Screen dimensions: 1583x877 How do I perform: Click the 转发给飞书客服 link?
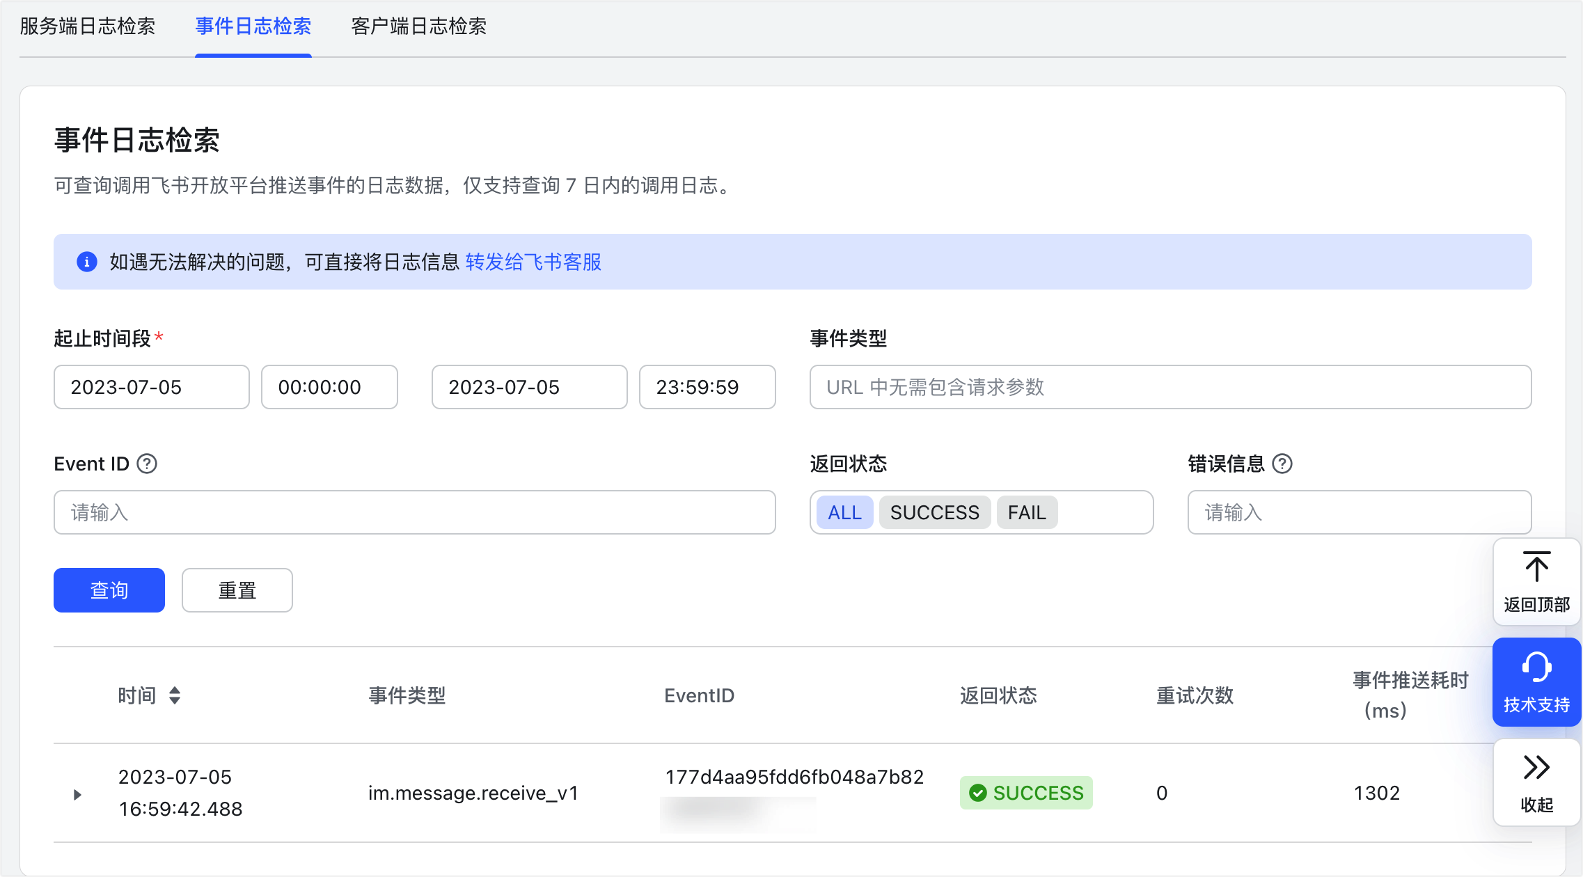point(533,262)
